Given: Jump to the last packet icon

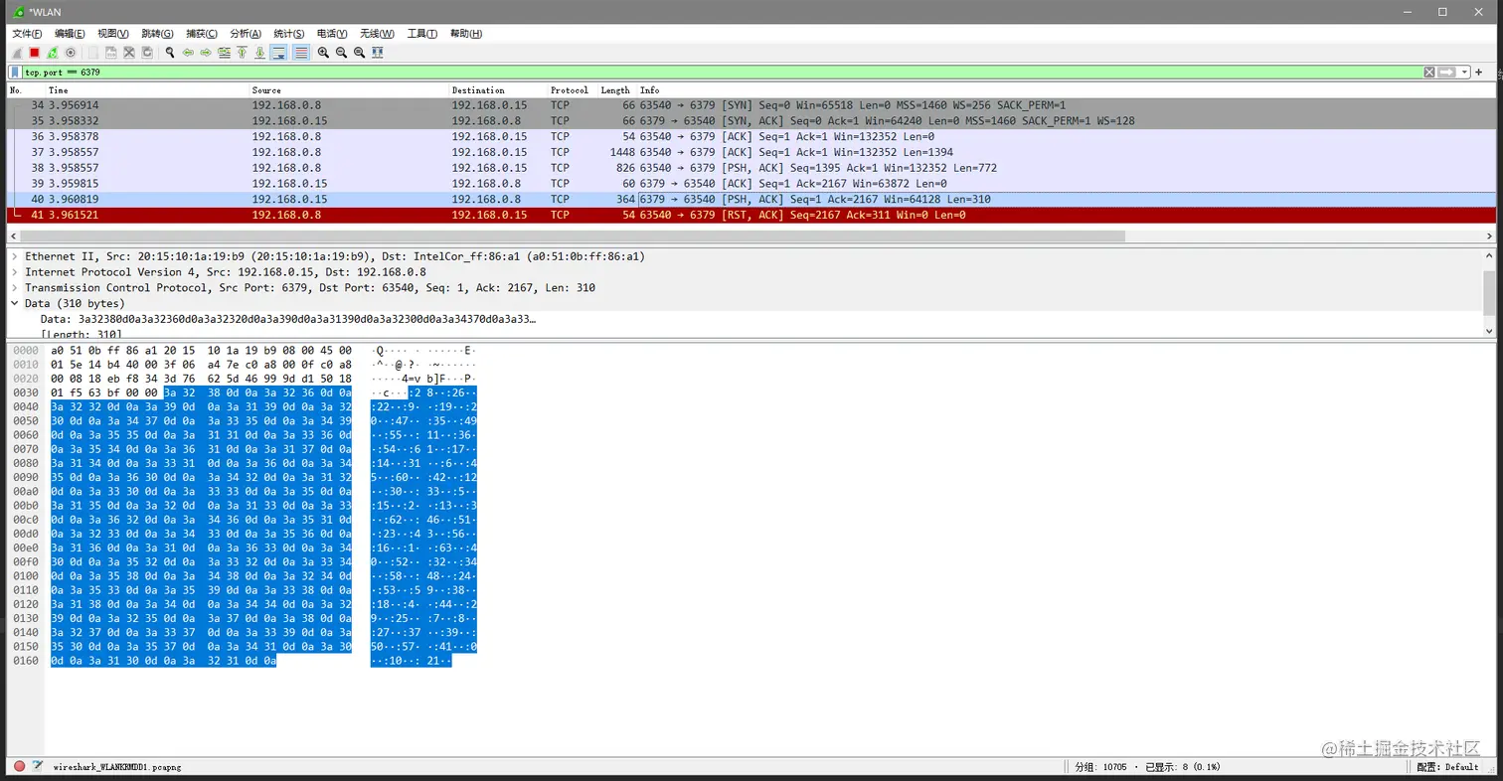Looking at the screenshot, I should (x=259, y=53).
